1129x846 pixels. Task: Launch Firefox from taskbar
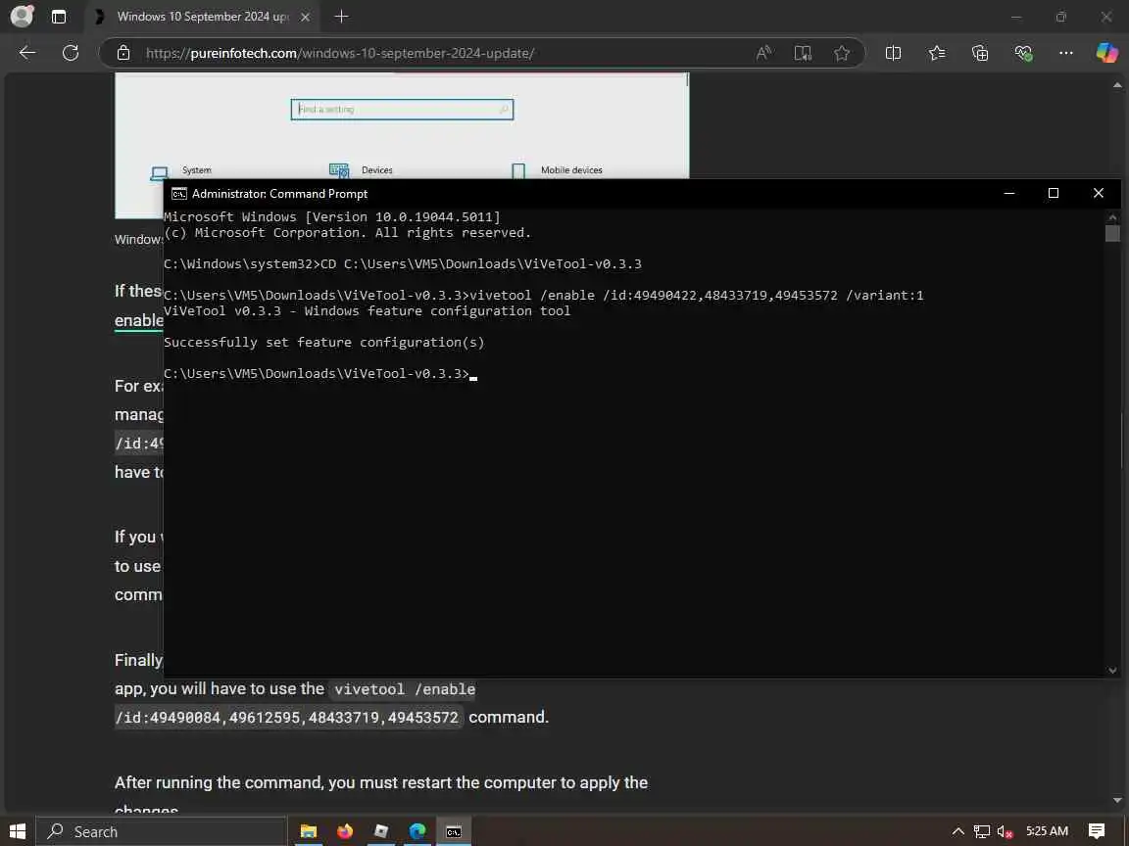click(345, 831)
